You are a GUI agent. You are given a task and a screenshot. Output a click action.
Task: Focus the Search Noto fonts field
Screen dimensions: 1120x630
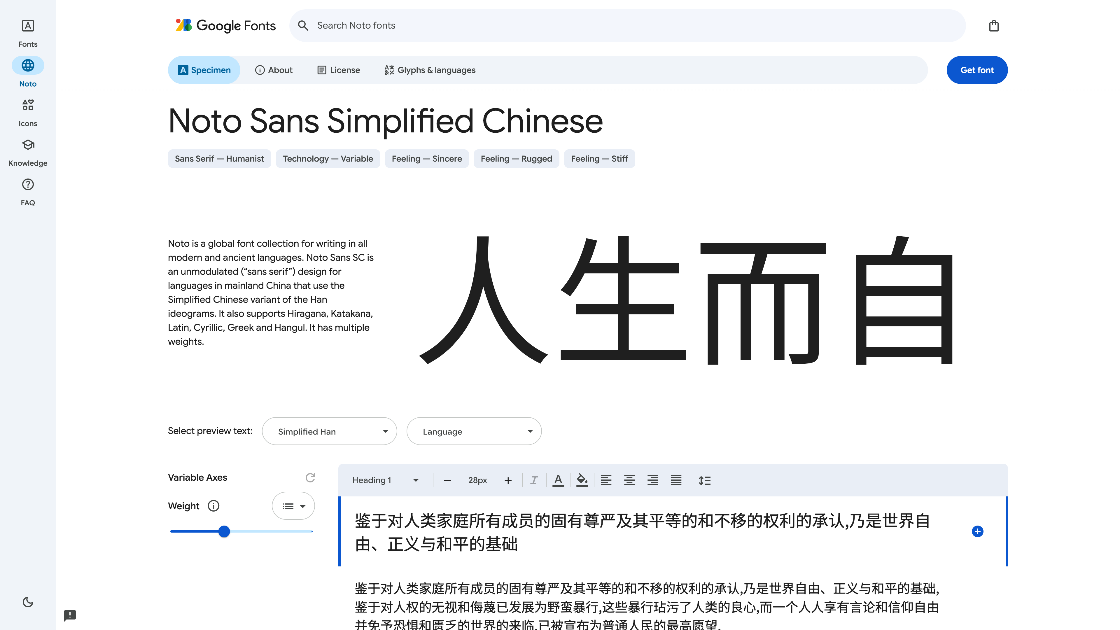(627, 26)
